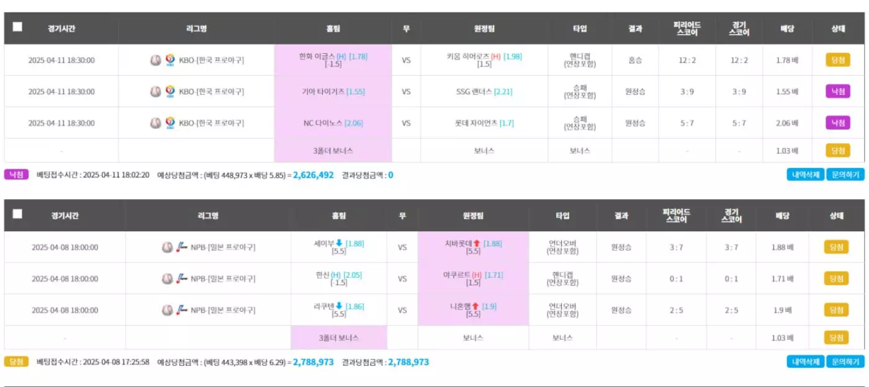Click baseball icon in 한화 이글스 row

pyautogui.click(x=155, y=60)
